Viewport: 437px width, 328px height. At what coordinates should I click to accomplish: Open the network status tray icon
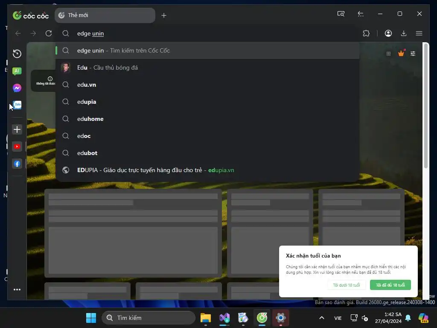(354, 318)
